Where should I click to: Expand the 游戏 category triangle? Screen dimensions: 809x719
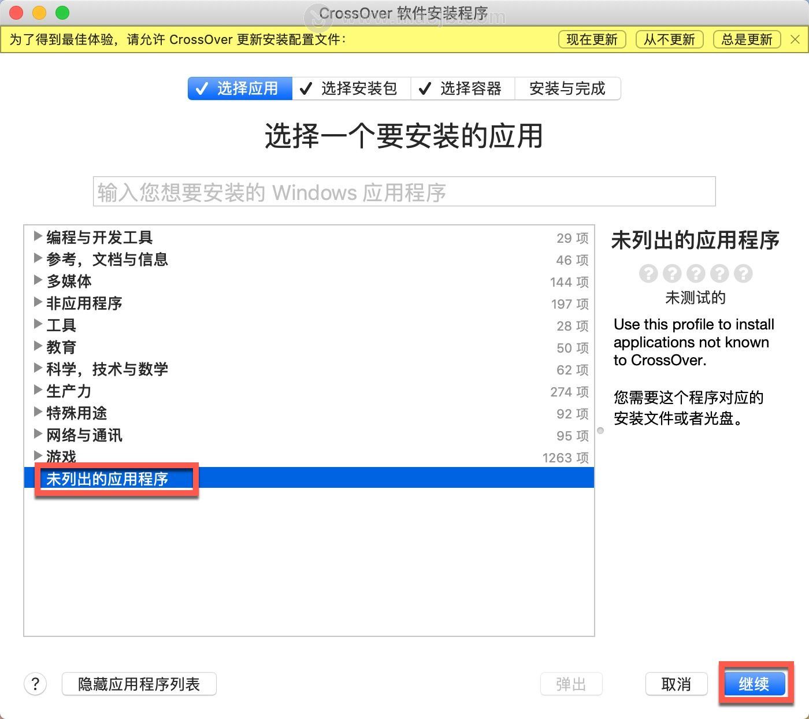[38, 455]
